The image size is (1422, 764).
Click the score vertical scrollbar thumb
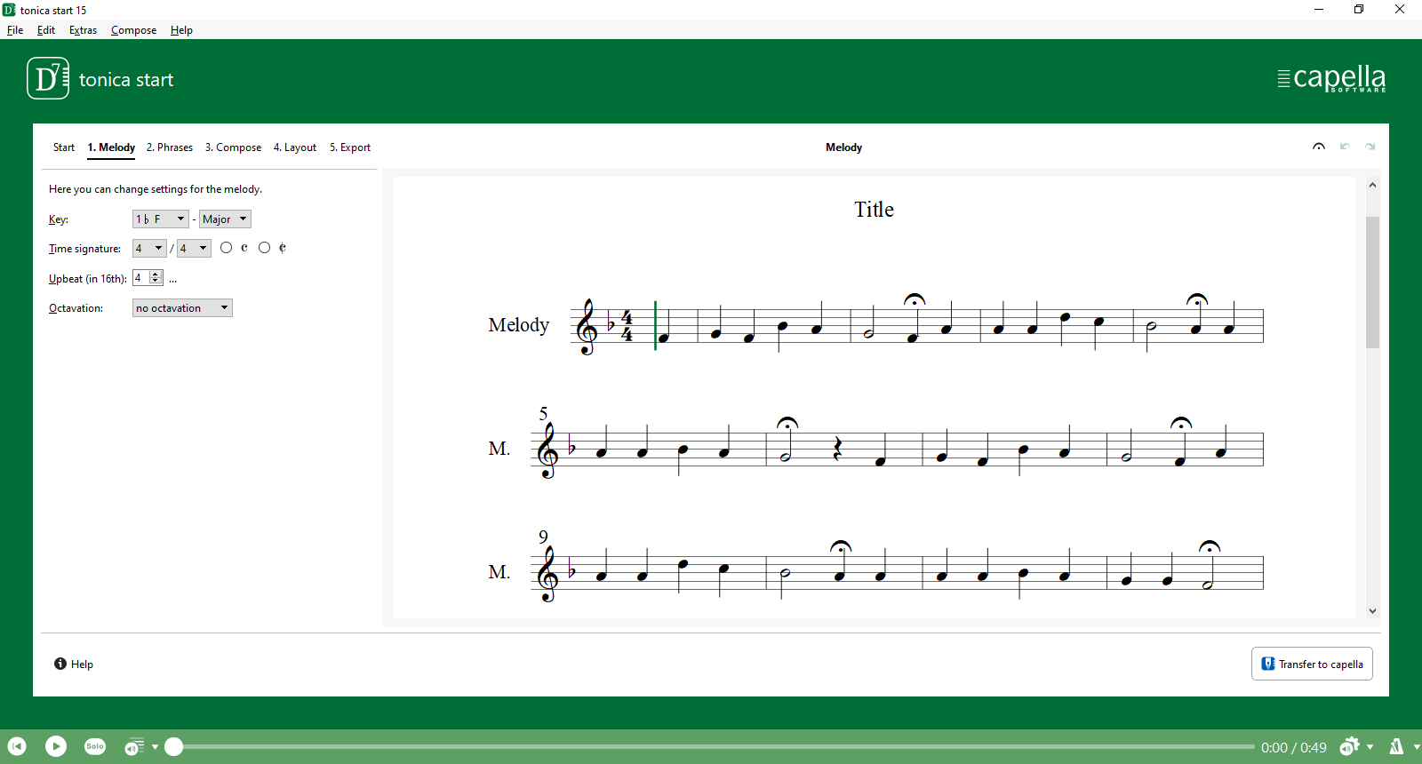click(1372, 283)
